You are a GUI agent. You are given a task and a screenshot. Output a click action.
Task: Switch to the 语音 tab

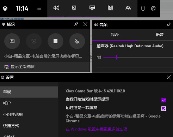pyautogui.click(x=160, y=35)
